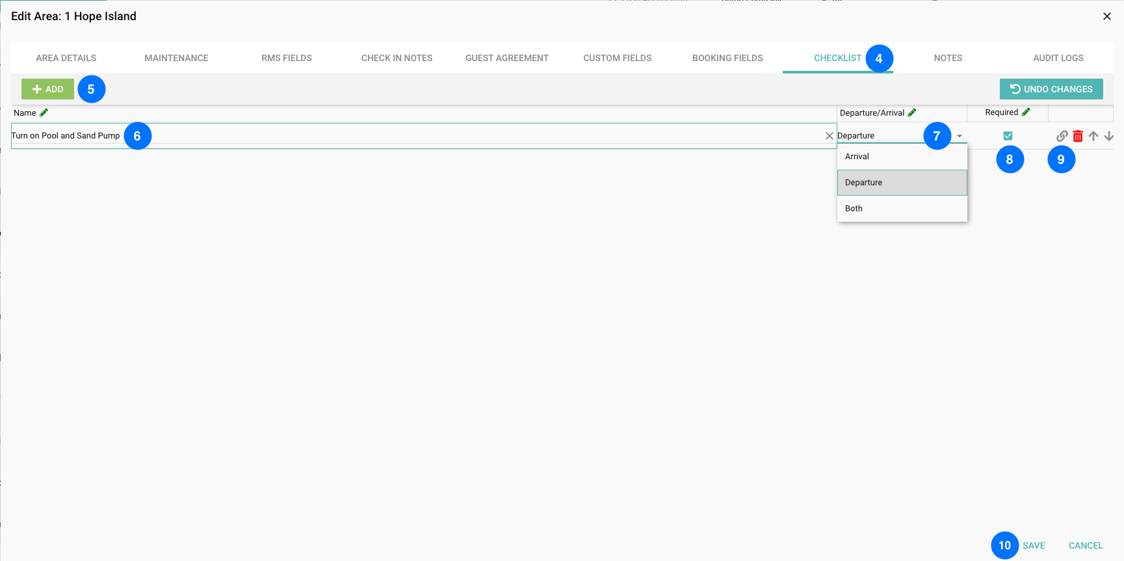Click pencil icon next to Departure/Arrival header

[x=912, y=112]
